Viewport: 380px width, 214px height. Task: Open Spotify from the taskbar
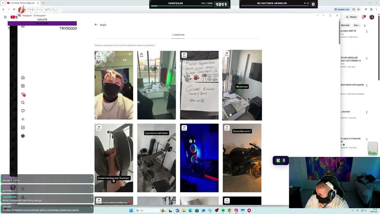pos(223,210)
